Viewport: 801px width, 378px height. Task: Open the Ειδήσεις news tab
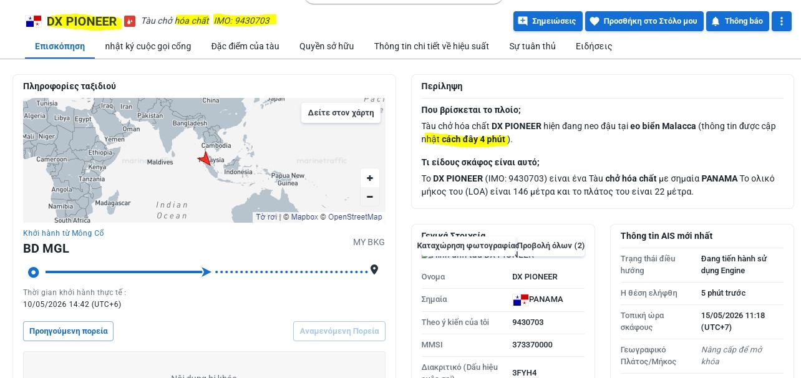(594, 46)
